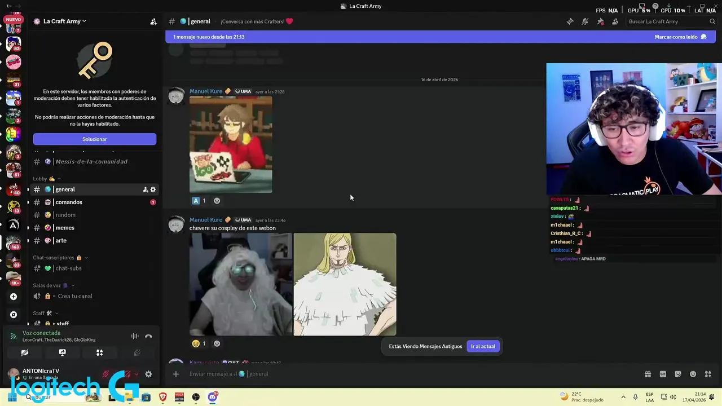
Task: Click the Solucionar button
Action: tap(95, 139)
